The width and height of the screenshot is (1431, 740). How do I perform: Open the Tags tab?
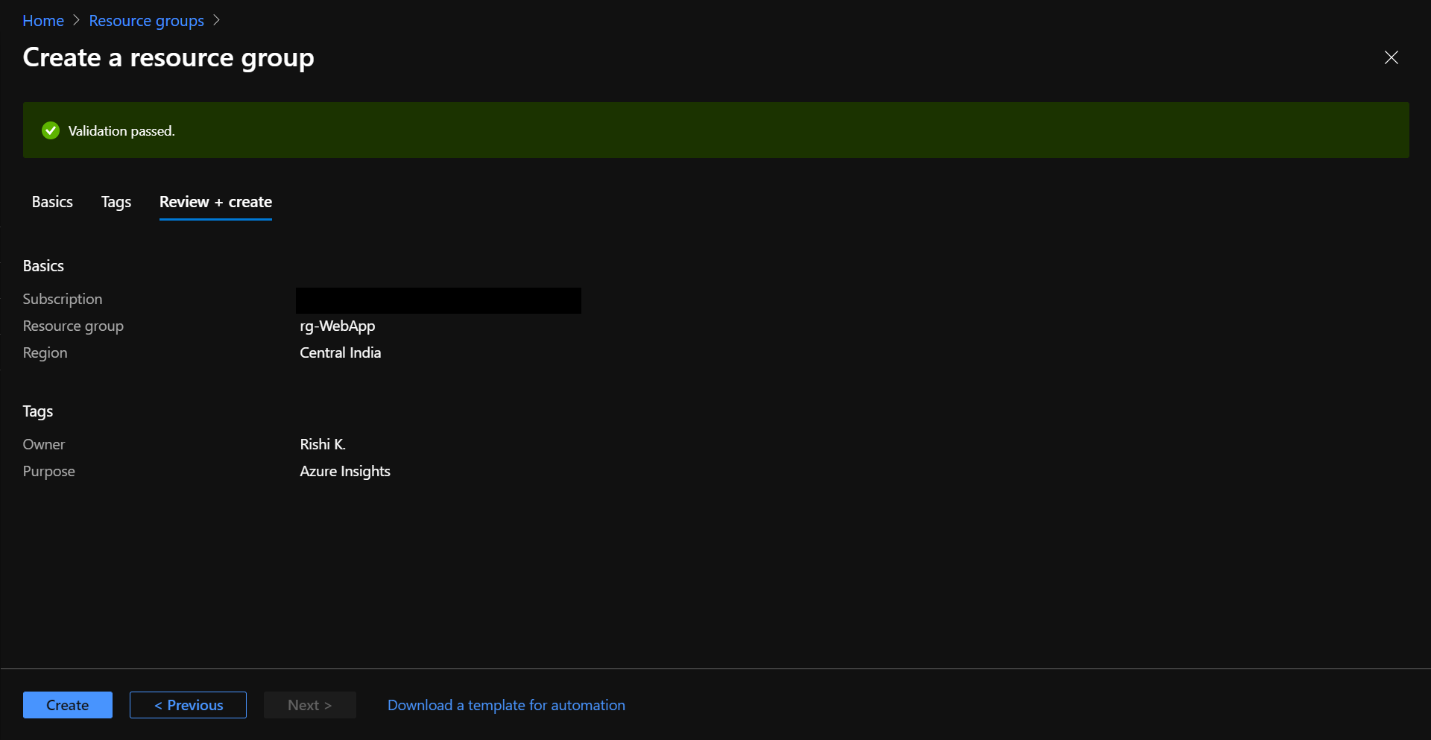click(x=116, y=202)
